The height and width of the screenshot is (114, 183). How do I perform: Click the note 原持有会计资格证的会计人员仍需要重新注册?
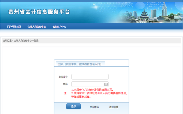[99, 93]
